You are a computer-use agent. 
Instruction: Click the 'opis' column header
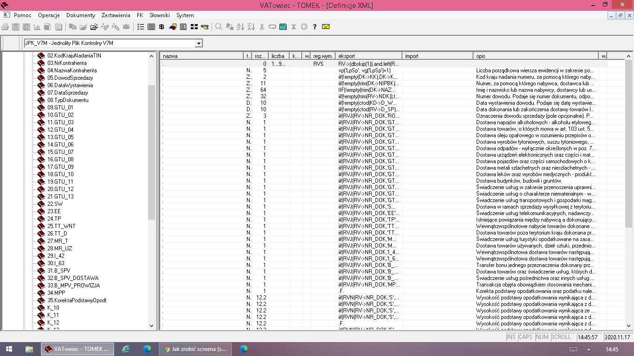pyautogui.click(x=536, y=56)
